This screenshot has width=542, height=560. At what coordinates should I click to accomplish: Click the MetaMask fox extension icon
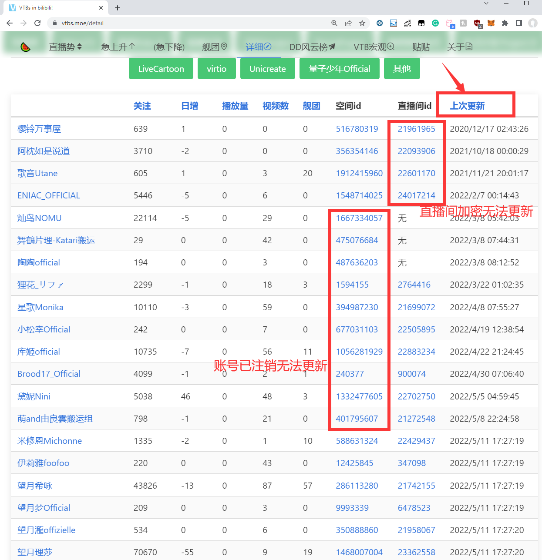pos(491,23)
